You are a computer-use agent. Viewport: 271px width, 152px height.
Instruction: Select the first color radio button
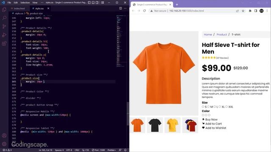pos(203,115)
